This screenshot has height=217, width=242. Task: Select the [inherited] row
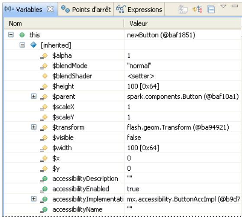123,45
